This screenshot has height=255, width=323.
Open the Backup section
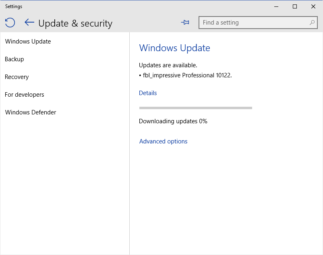tap(14, 59)
